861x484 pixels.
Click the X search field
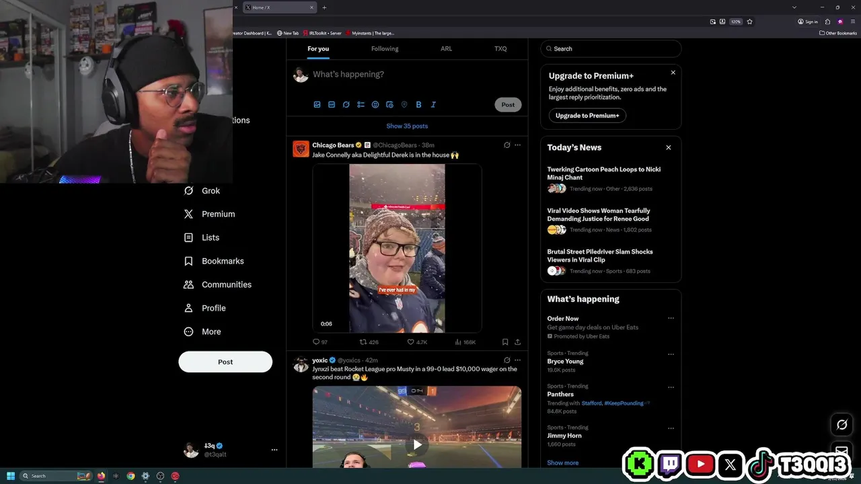611,48
